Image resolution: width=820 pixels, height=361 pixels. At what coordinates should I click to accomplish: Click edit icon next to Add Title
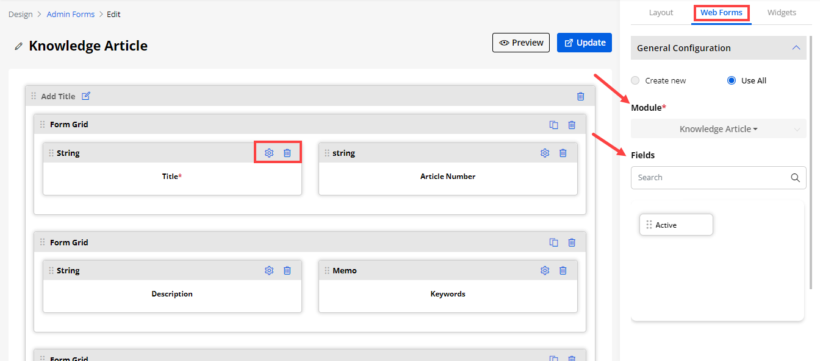pyautogui.click(x=86, y=96)
